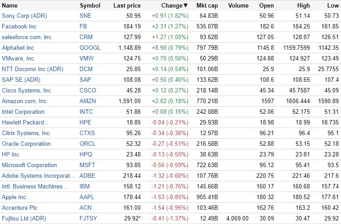
Task: Open Alphabet Inc company link
Action: tap(18, 48)
